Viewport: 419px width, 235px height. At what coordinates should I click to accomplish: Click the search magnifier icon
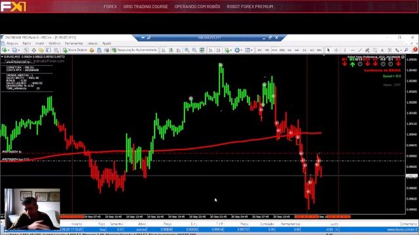(x=406, y=50)
